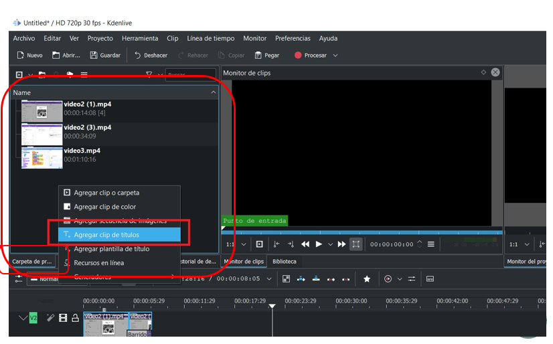Click the Abrir open file button
553x344 pixels.
(x=66, y=56)
